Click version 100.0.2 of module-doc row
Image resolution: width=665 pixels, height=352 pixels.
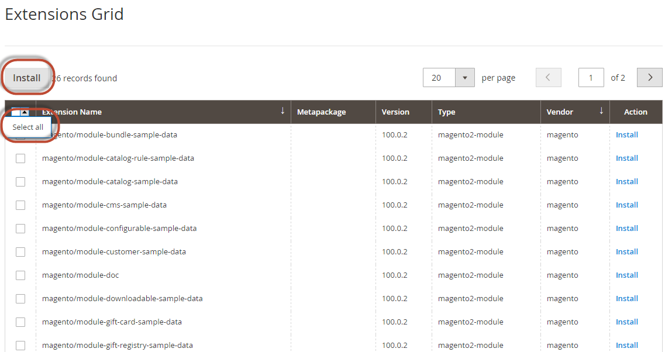(394, 275)
